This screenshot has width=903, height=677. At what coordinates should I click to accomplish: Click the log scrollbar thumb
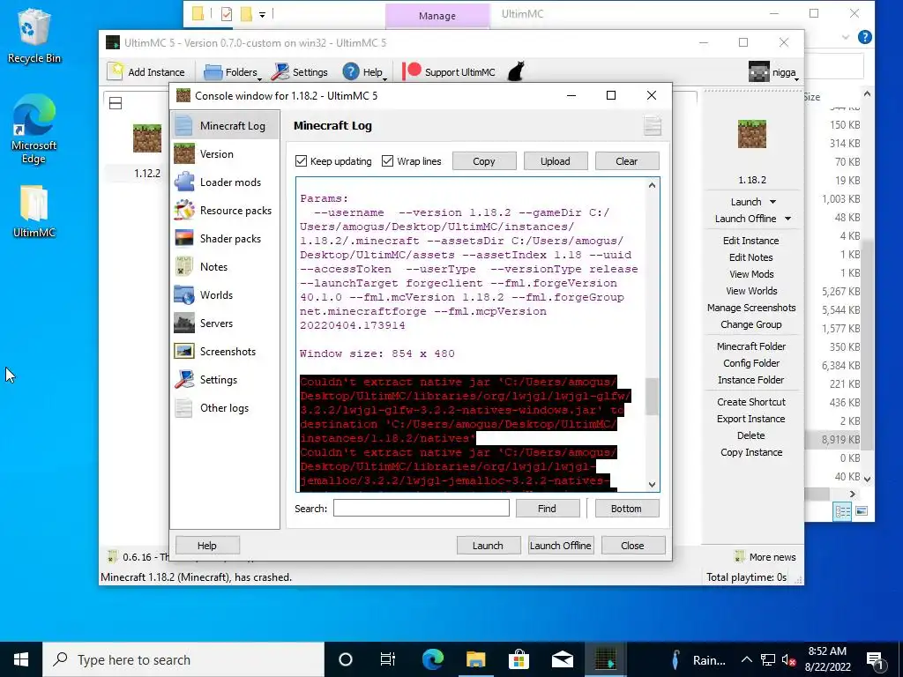(x=652, y=396)
